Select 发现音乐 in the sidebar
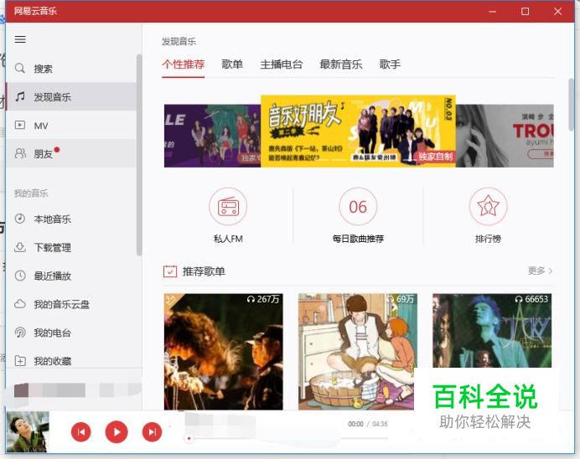This screenshot has height=459, width=580. pos(71,97)
